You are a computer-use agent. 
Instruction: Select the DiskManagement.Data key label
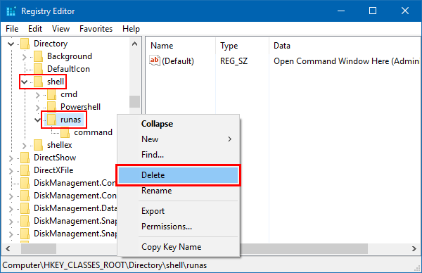tap(75, 208)
